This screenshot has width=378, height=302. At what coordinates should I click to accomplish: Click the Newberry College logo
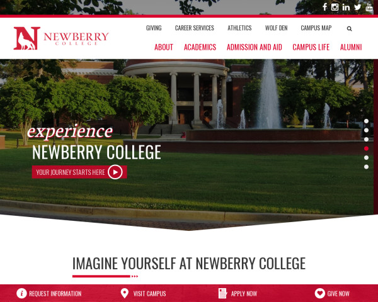pos(61,38)
